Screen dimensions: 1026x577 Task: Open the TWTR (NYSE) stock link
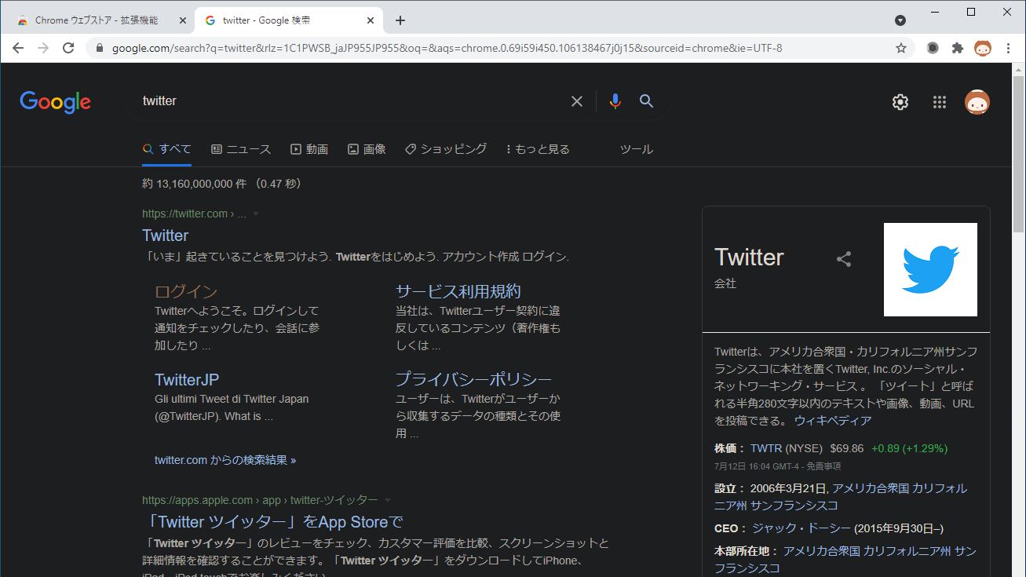coord(787,449)
